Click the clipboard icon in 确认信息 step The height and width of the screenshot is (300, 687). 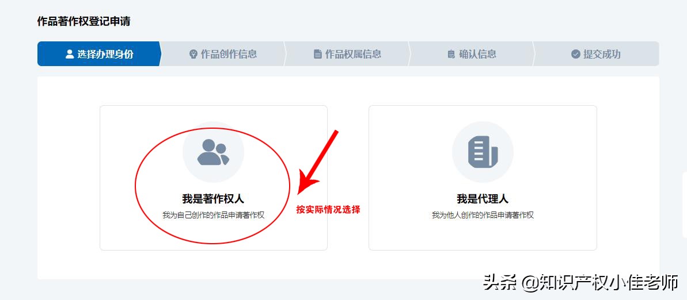[451, 54]
